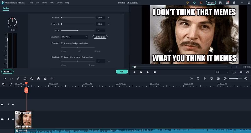The image size is (251, 133).
Task: Confirm with the OK button
Action: coord(122,72)
